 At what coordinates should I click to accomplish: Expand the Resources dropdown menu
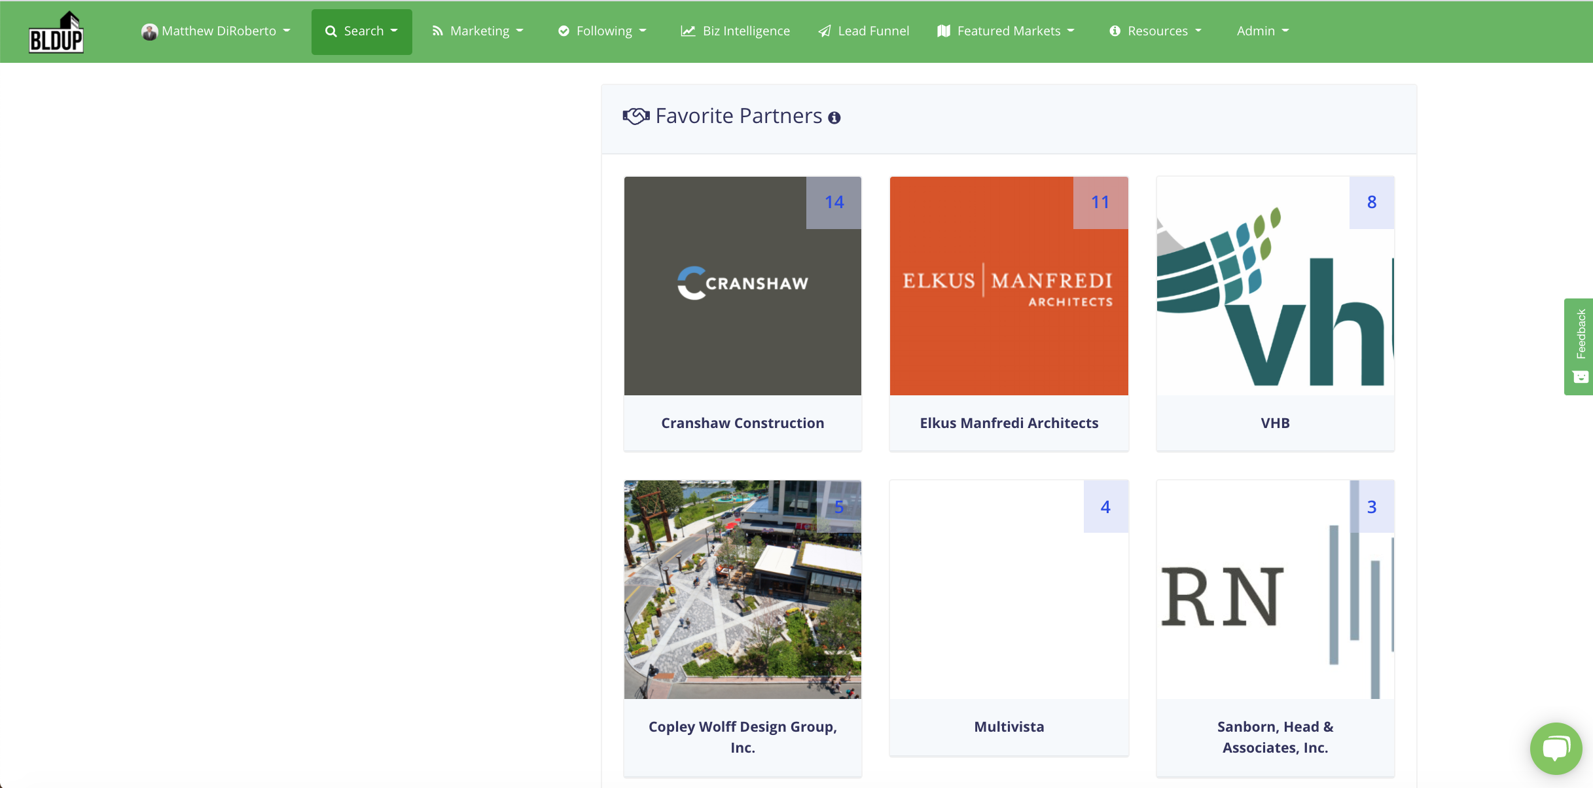1158,31
